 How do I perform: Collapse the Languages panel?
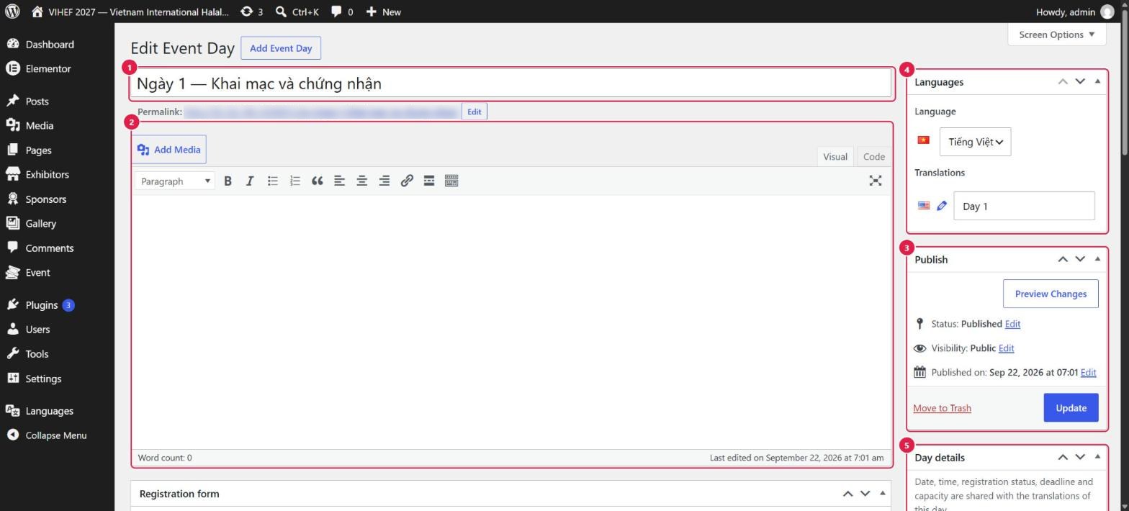point(1097,81)
